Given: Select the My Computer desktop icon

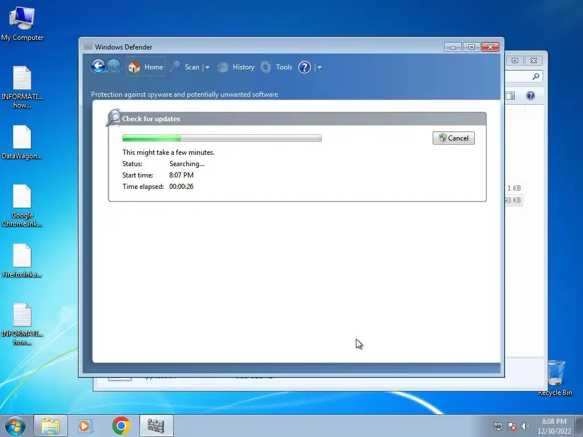Looking at the screenshot, I should (22, 23).
